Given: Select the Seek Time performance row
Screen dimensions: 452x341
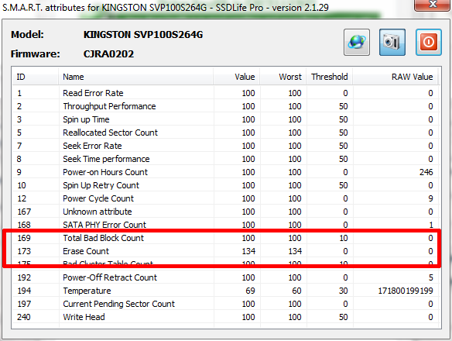Looking at the screenshot, I should [225, 159].
